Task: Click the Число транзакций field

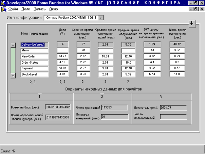Action: (115, 108)
